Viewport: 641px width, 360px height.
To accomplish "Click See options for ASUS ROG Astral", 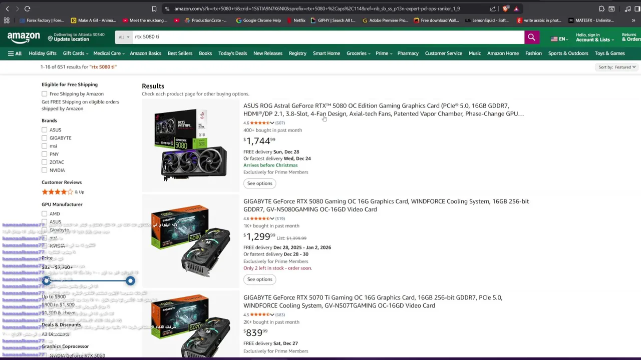I will pos(259,183).
